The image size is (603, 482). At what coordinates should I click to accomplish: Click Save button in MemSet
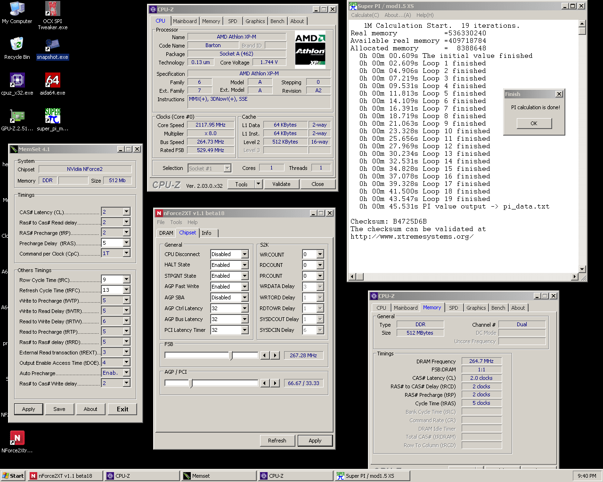(59, 409)
